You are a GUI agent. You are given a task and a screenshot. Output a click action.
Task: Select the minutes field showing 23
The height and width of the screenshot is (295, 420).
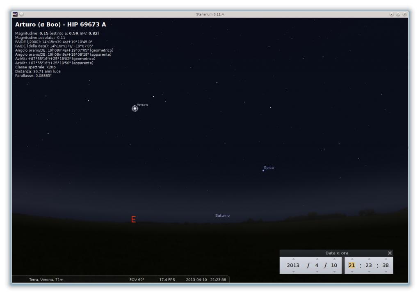(369, 265)
